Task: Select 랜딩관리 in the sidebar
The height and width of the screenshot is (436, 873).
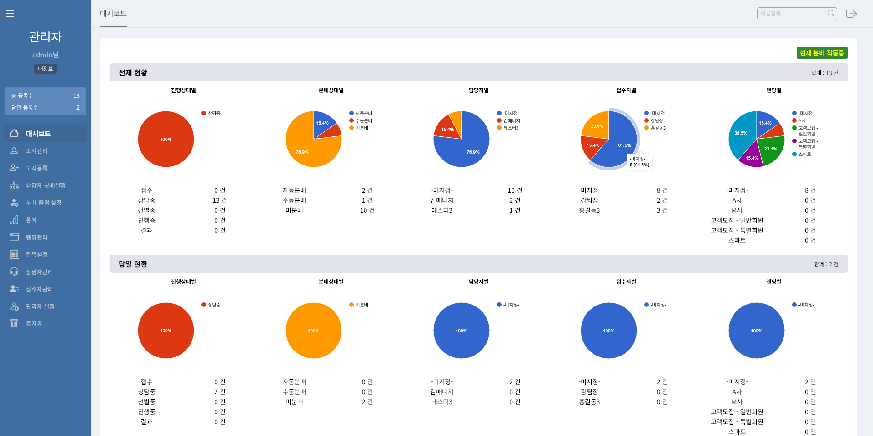Action: (36, 237)
